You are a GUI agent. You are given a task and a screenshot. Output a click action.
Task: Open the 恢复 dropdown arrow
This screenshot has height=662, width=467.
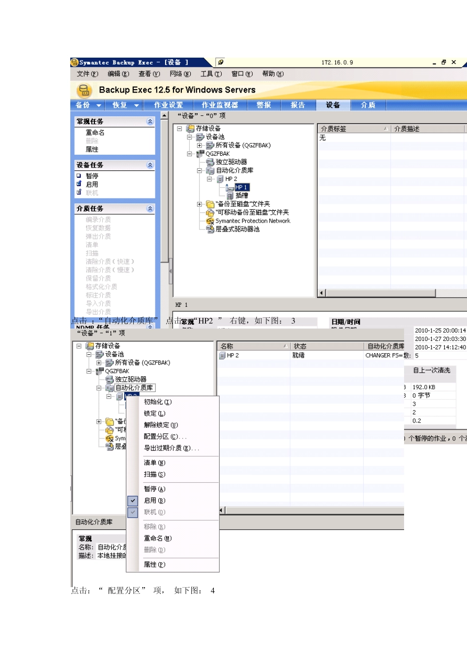(136, 105)
